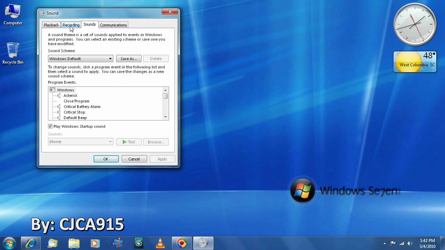Click the Program Events scroll down arrow
The height and width of the screenshot is (250, 445).
tap(165, 117)
